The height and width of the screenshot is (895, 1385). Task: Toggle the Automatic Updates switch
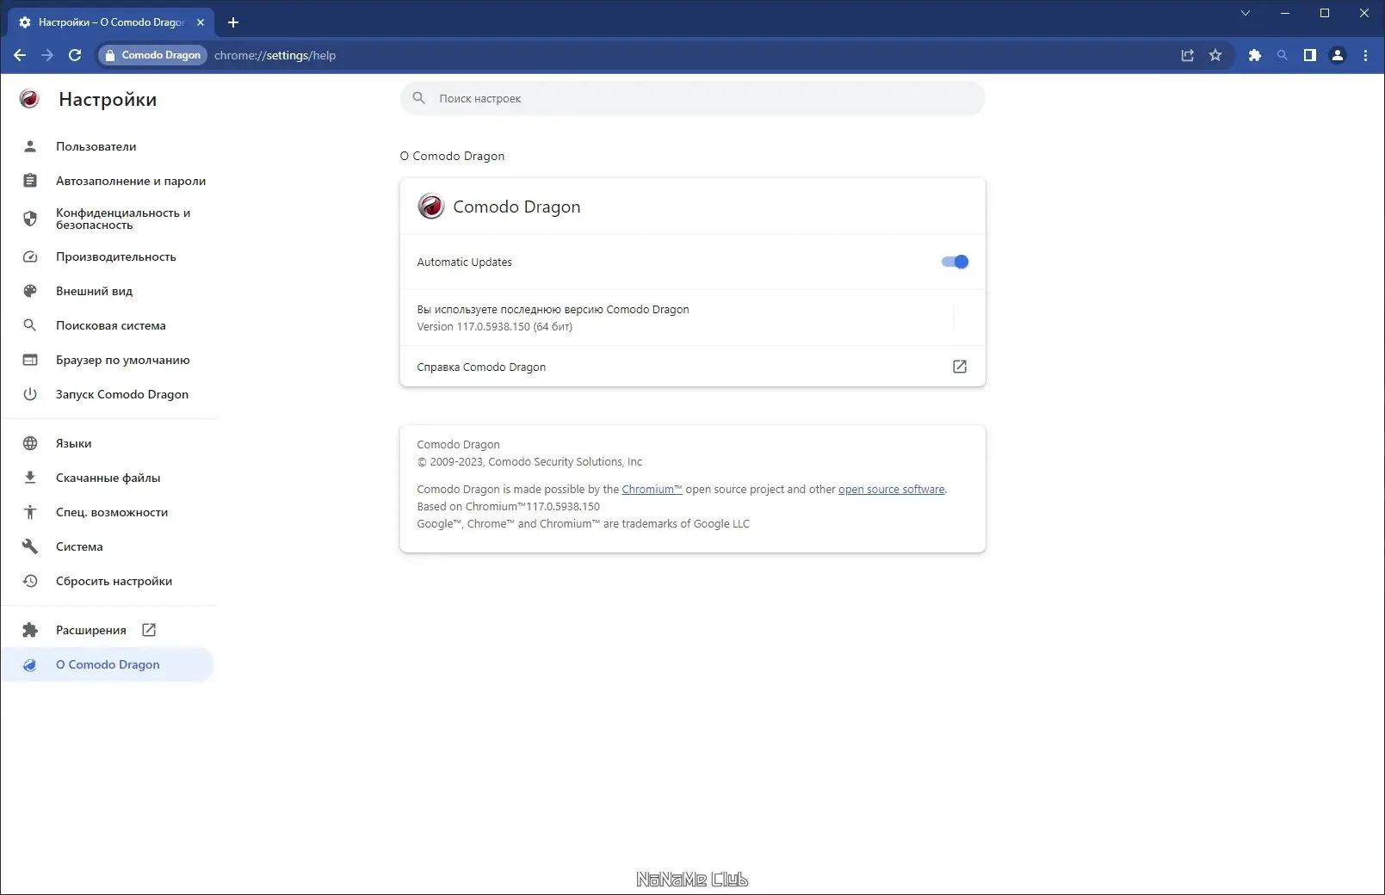click(955, 262)
